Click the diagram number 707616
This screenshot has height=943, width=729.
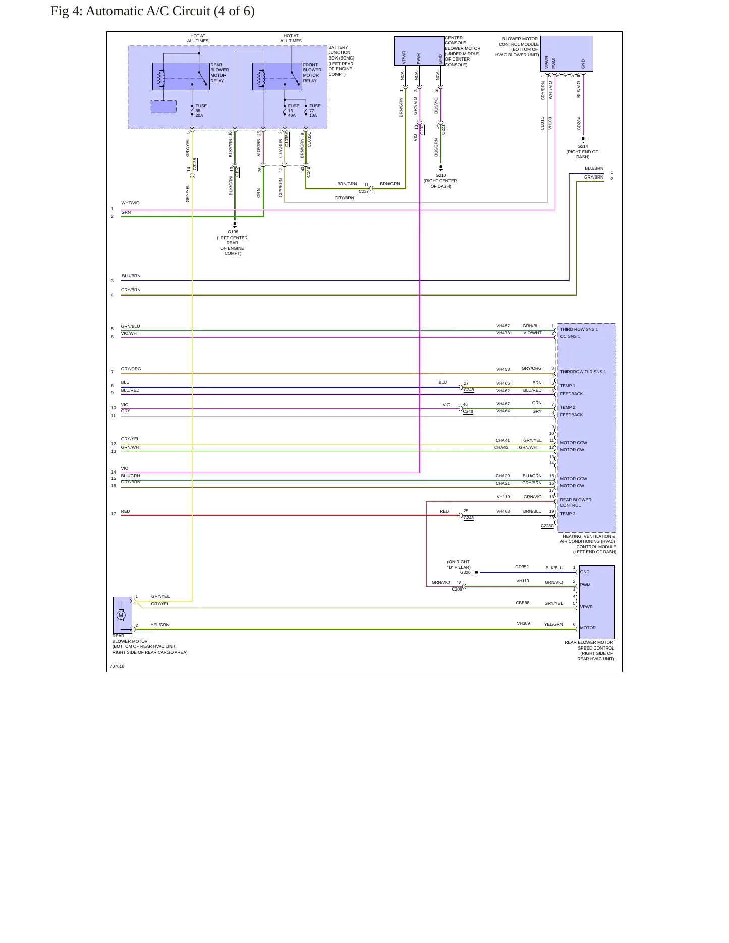click(117, 666)
